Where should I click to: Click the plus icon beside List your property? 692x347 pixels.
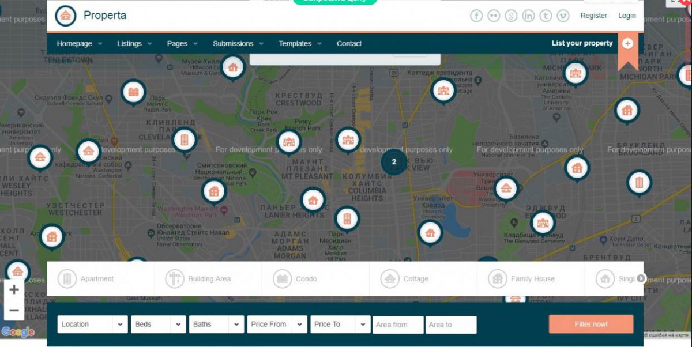[x=627, y=44]
